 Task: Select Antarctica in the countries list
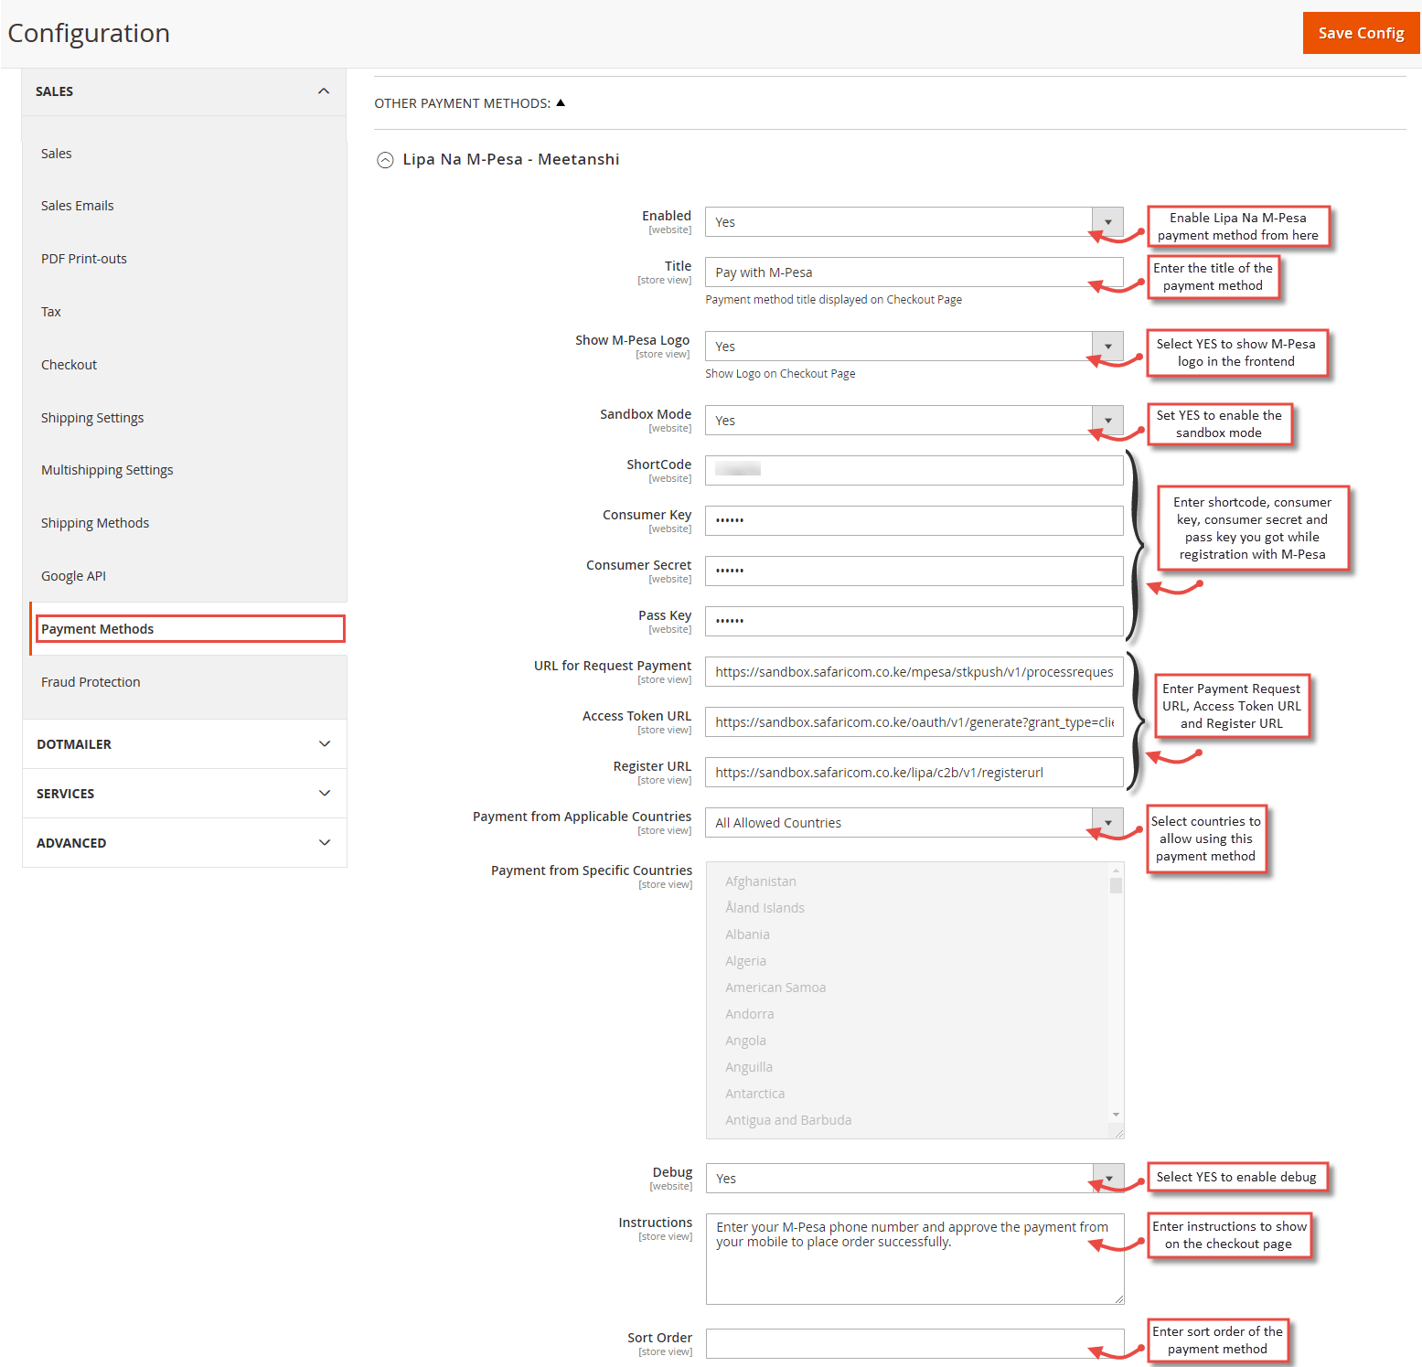click(x=755, y=1094)
